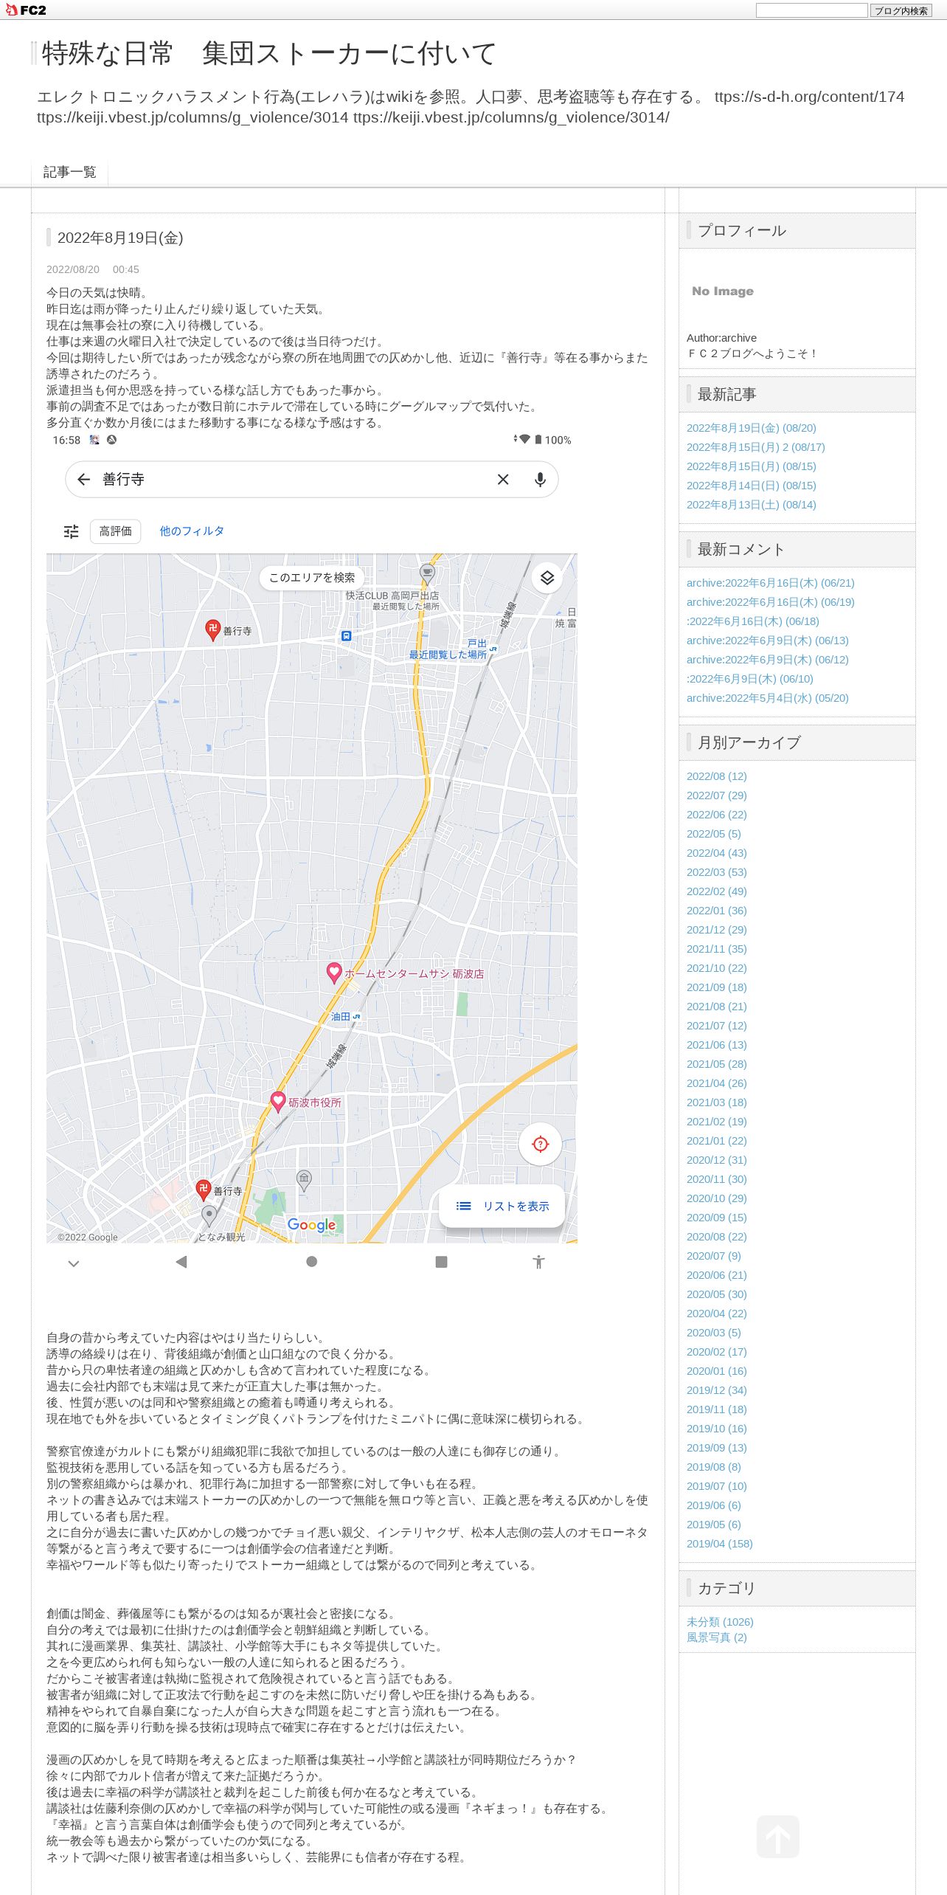Click the 砺波市役所 heart pin
Screen dimensions: 947x1895
[x=278, y=1102]
